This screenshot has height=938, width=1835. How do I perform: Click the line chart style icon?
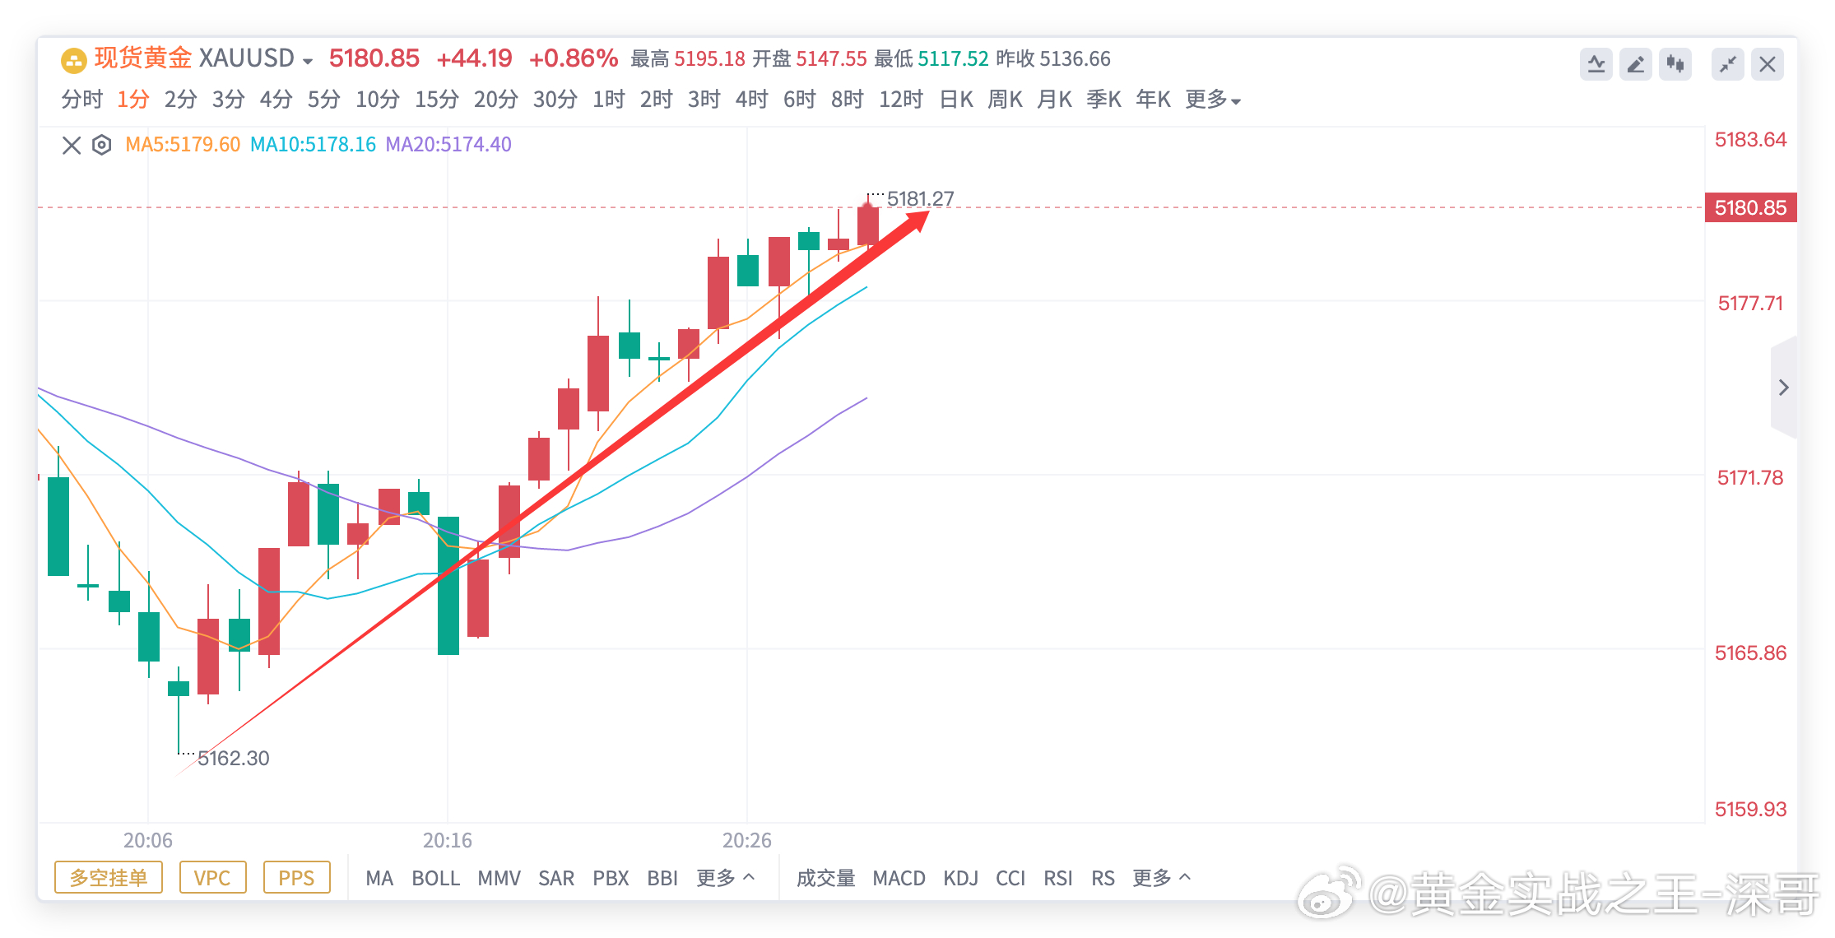click(1596, 63)
